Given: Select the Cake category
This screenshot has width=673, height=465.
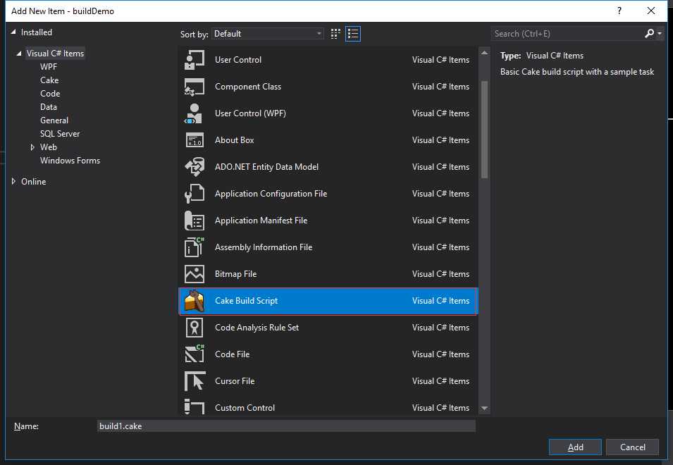Looking at the screenshot, I should (x=49, y=80).
